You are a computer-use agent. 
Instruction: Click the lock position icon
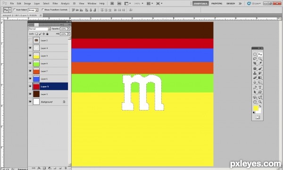point(44,34)
